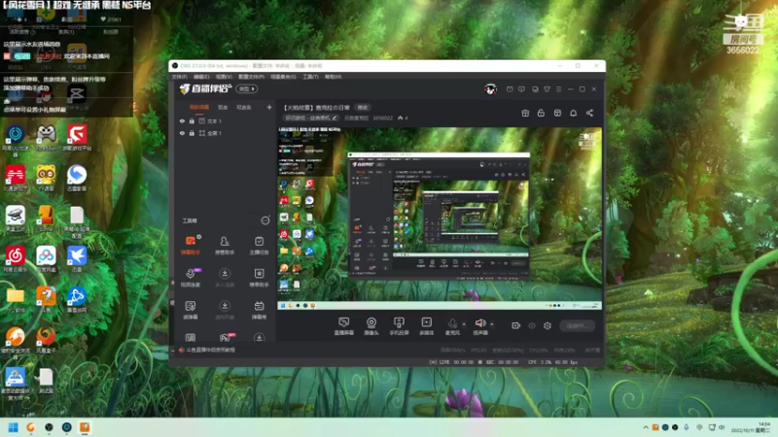Switch to the second scene tab
The height and width of the screenshot is (437, 778).
coord(223,107)
